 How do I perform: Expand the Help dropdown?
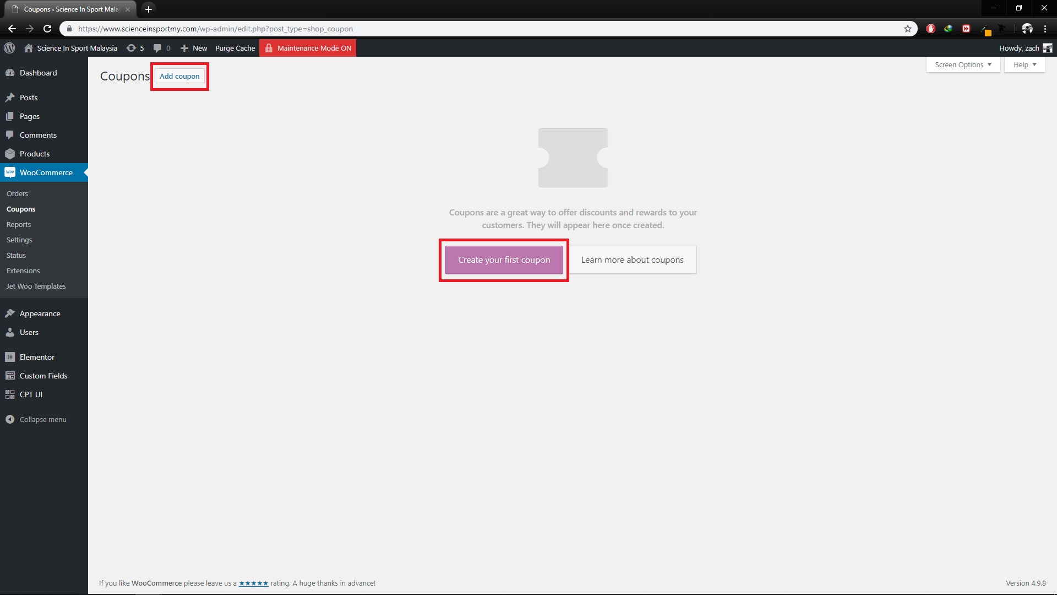tap(1025, 65)
